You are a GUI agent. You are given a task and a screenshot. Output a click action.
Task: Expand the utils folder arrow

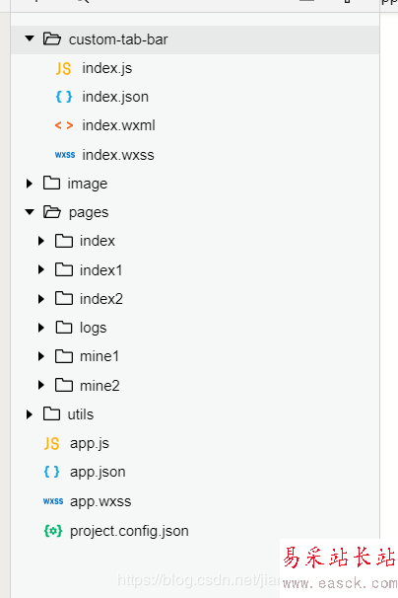[x=29, y=414]
